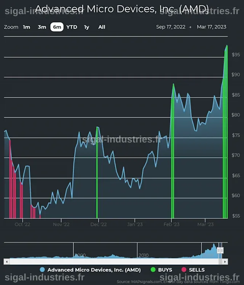
Task: Click the blue AMD legend marker
Action: (42, 270)
